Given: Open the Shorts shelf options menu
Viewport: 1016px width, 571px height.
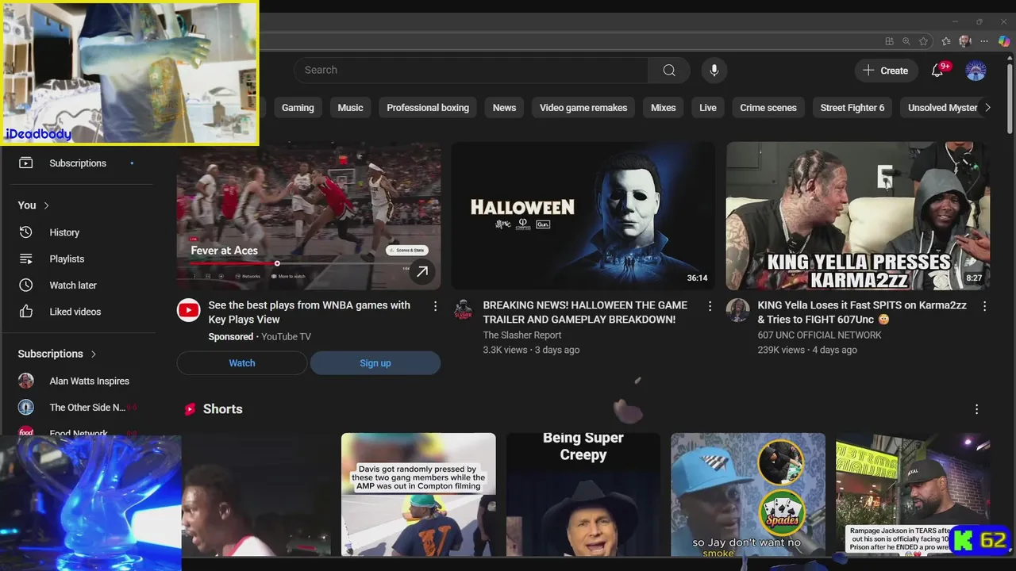Looking at the screenshot, I should coord(976,409).
